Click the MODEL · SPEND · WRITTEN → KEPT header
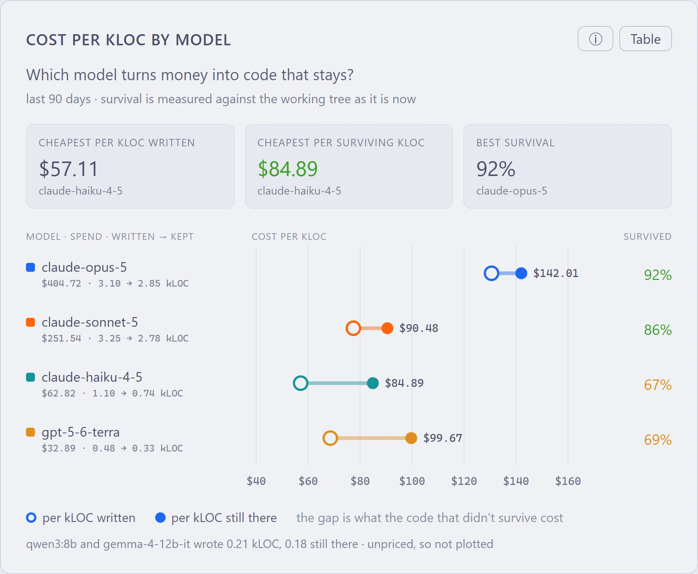698x574 pixels. [110, 237]
